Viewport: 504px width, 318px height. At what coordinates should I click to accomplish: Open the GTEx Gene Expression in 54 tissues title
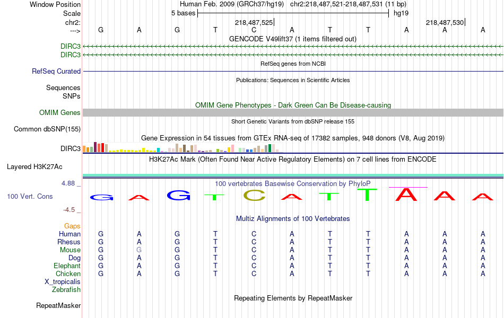(293, 138)
